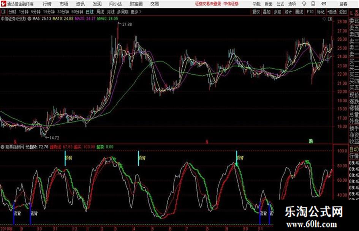Open the 资讯 menu
359x231 pixels.
(81, 4)
